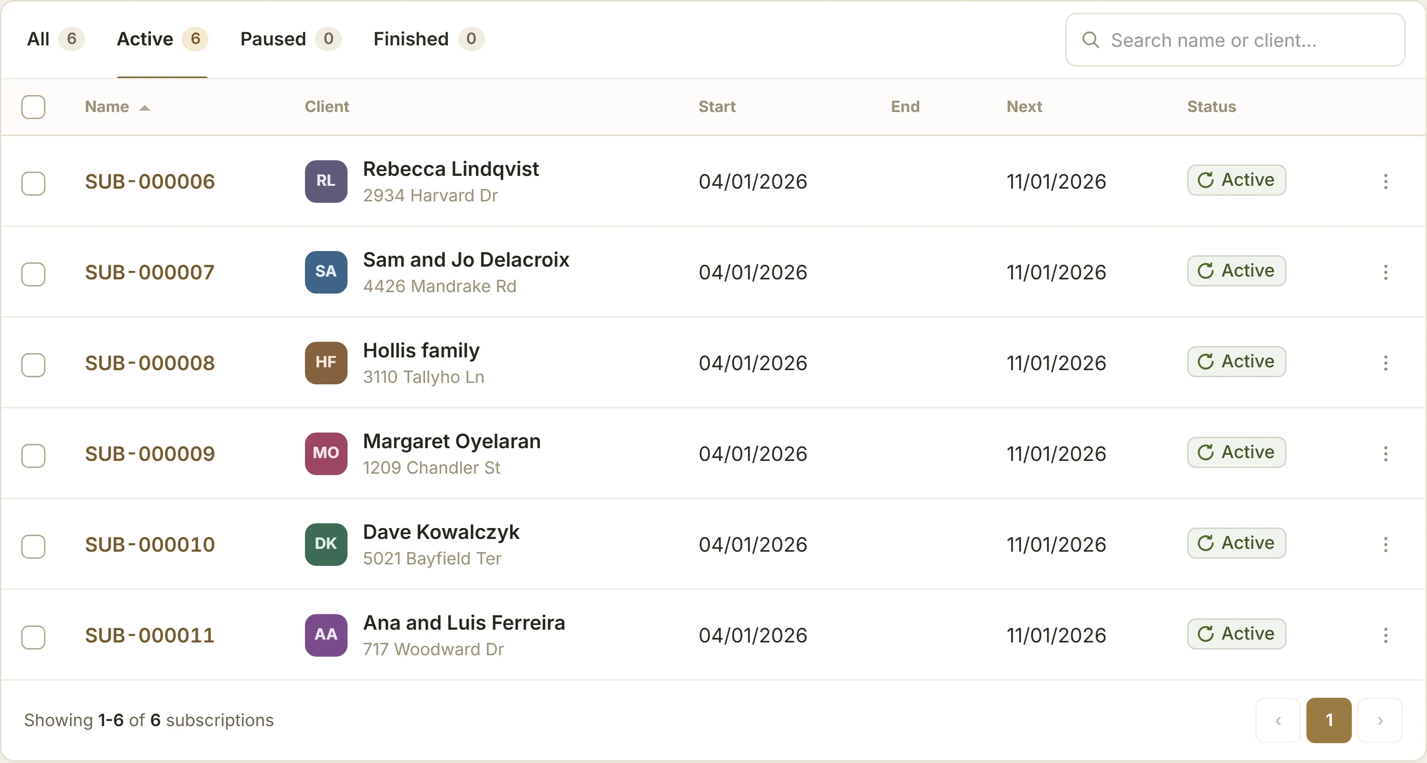
Task: Open the row menu for SUB-000007
Action: (1385, 272)
